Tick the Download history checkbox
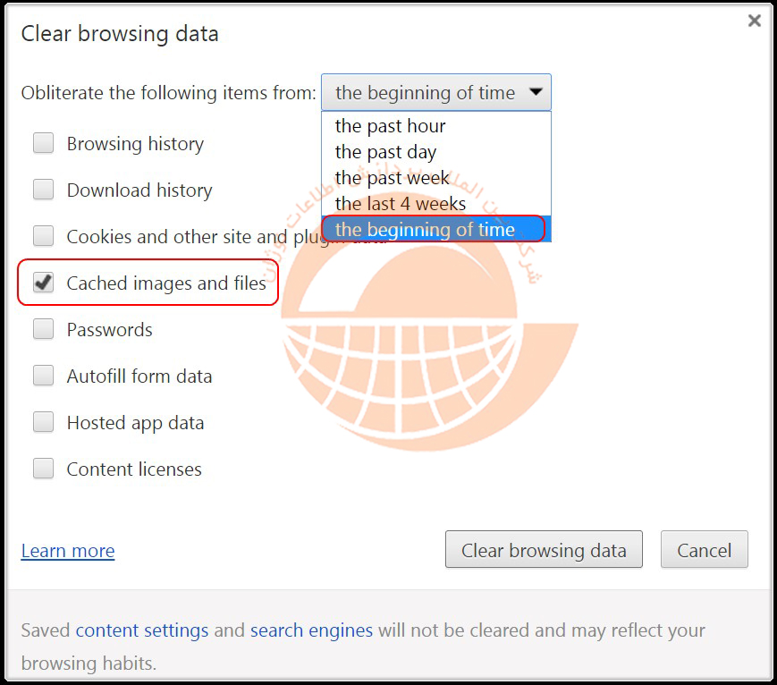Screen dimensions: 777x685 (44, 190)
